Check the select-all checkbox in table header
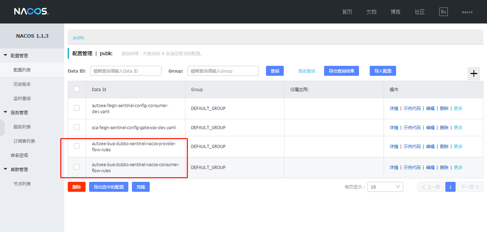Viewport: 487px width, 232px height. [x=77, y=89]
